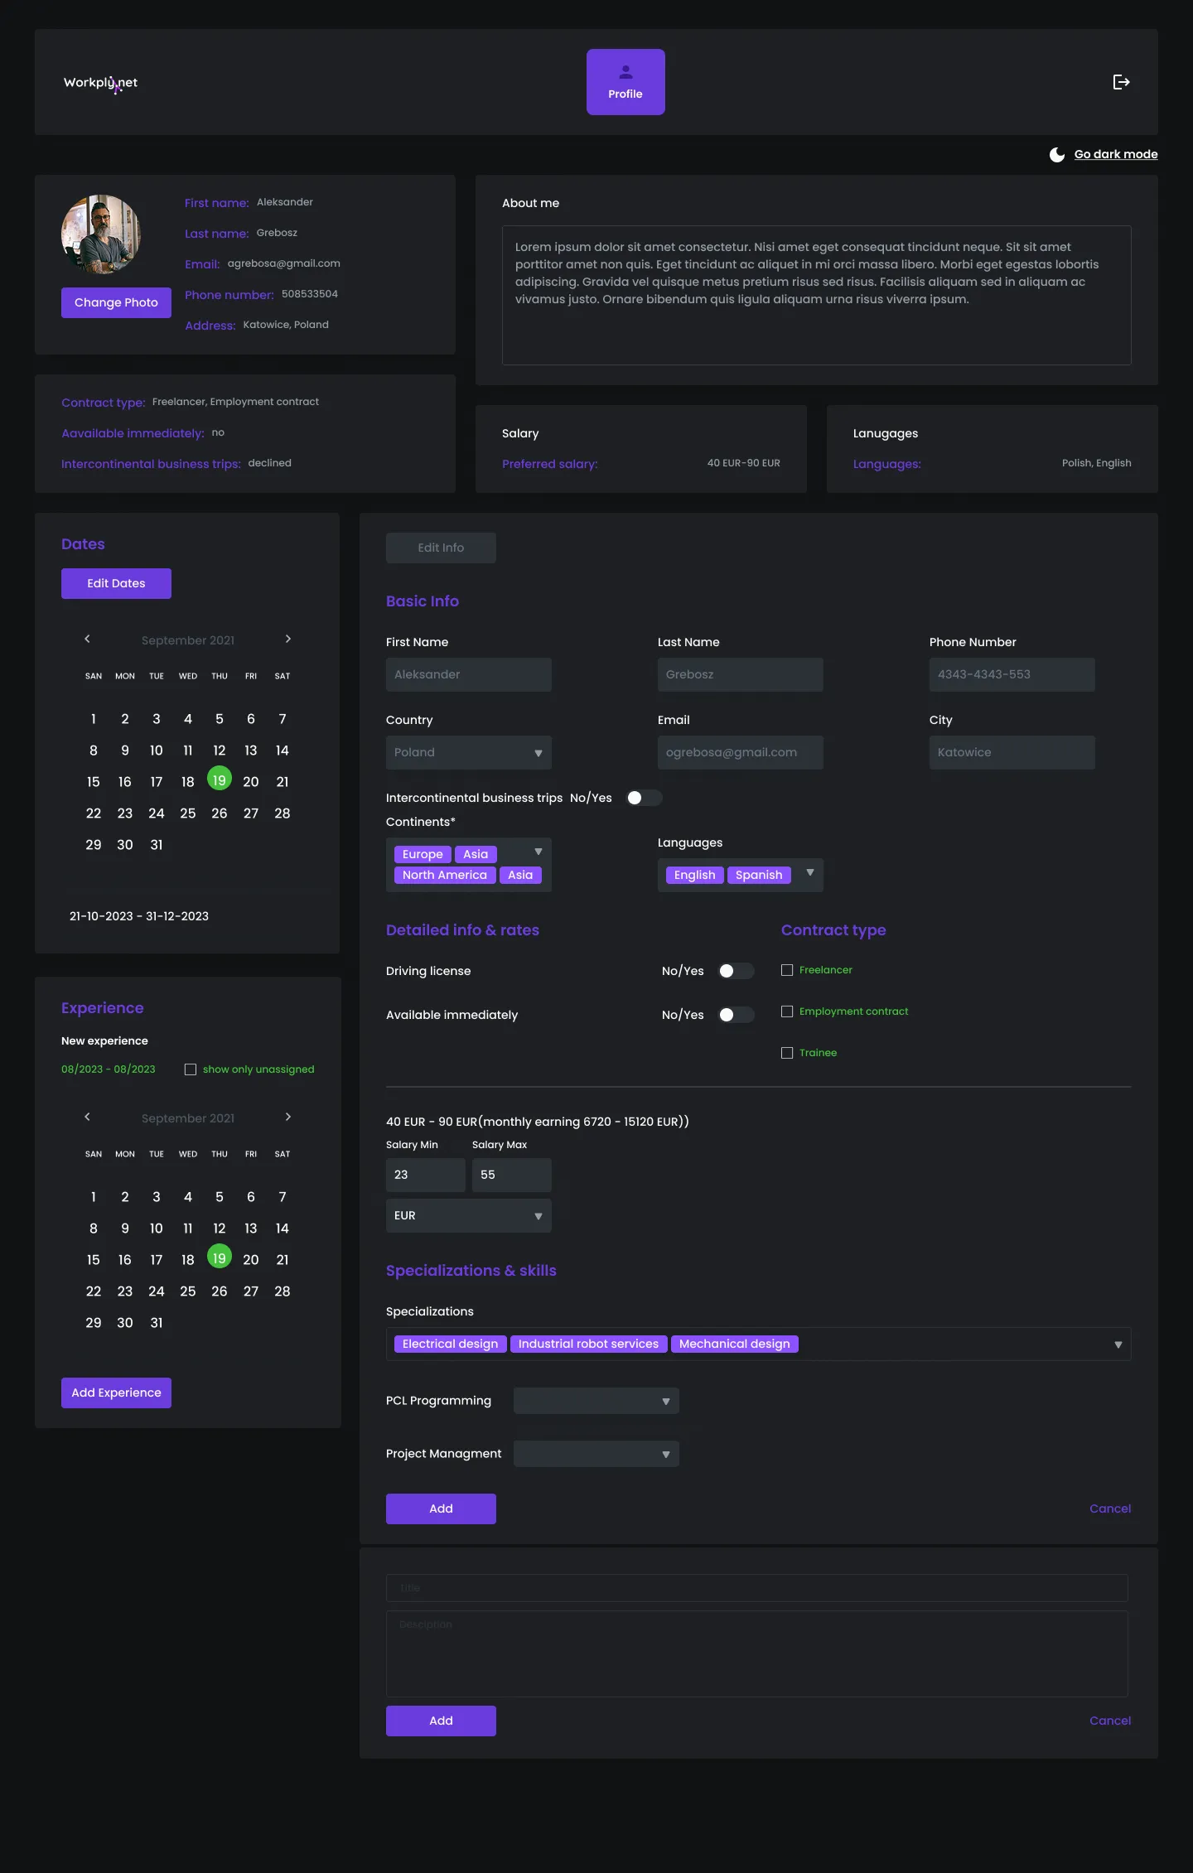Go to next month in Experience calendar
The image size is (1193, 1873).
point(287,1117)
